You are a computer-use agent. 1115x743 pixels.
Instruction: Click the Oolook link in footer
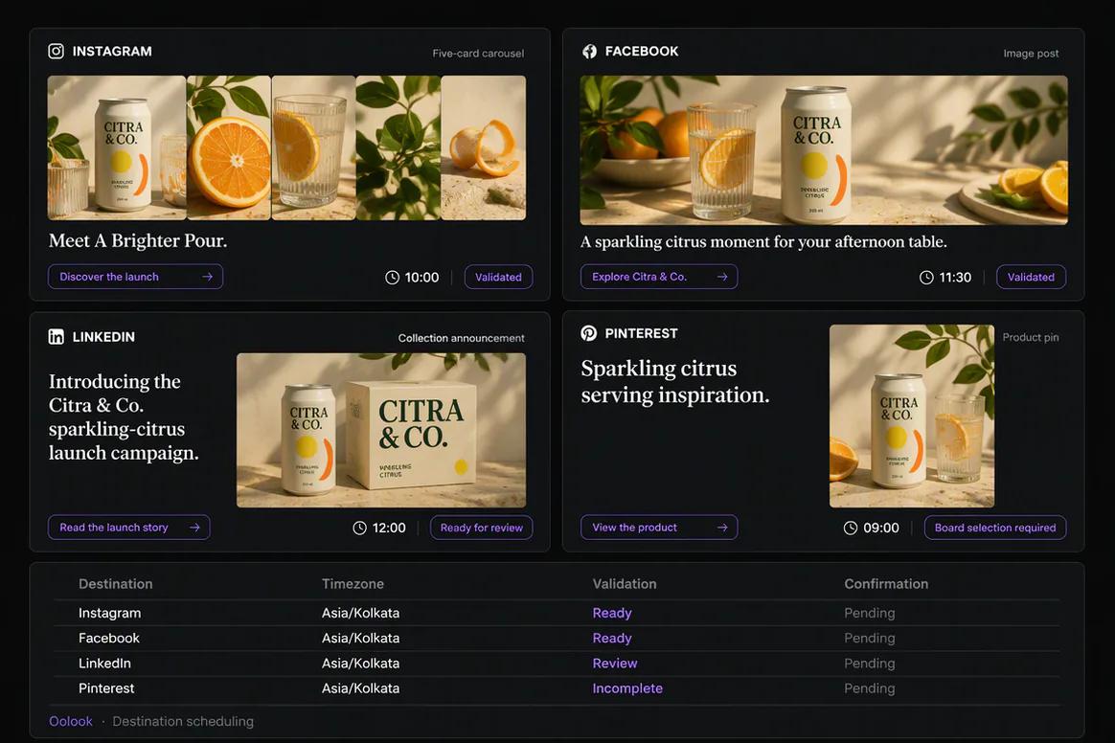pyautogui.click(x=70, y=721)
